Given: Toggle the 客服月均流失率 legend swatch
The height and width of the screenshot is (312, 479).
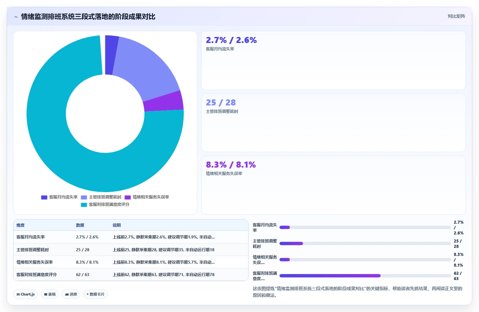Looking at the screenshot, I should tap(44, 197).
